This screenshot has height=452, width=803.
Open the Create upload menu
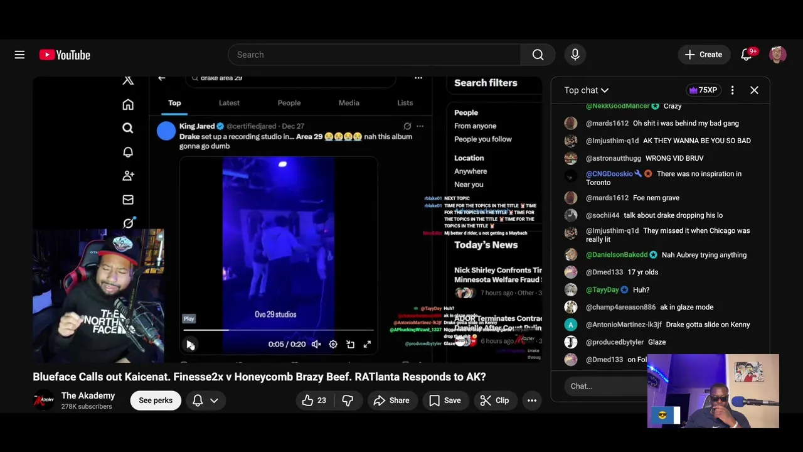[704, 55]
